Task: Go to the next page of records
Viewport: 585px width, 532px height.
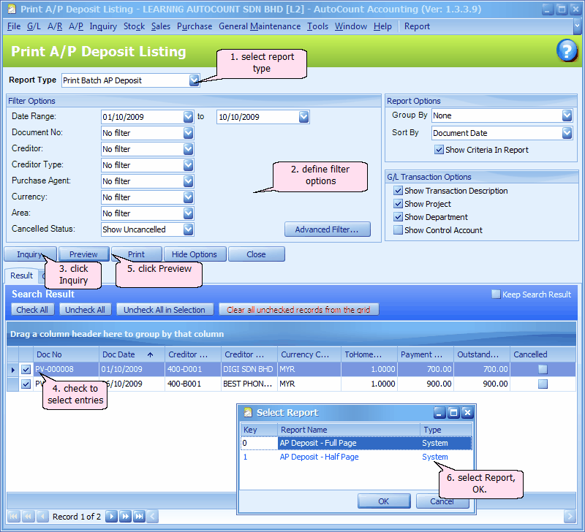Action: [x=124, y=517]
